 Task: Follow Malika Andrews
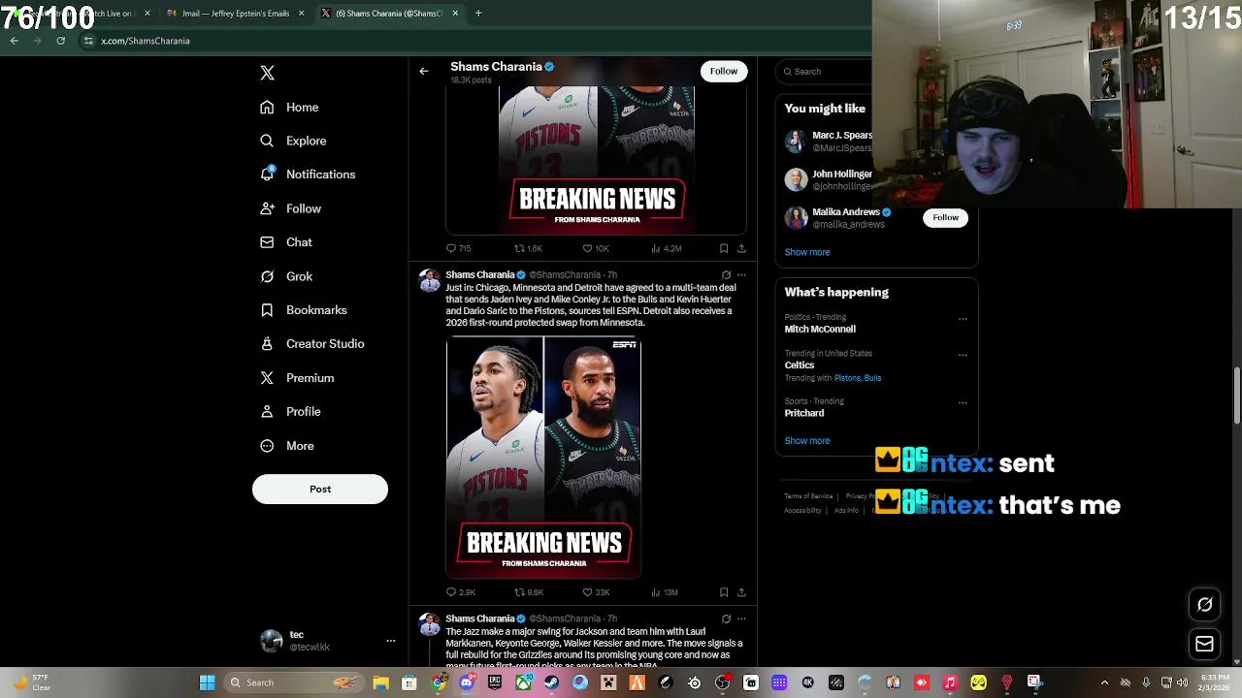point(945,217)
